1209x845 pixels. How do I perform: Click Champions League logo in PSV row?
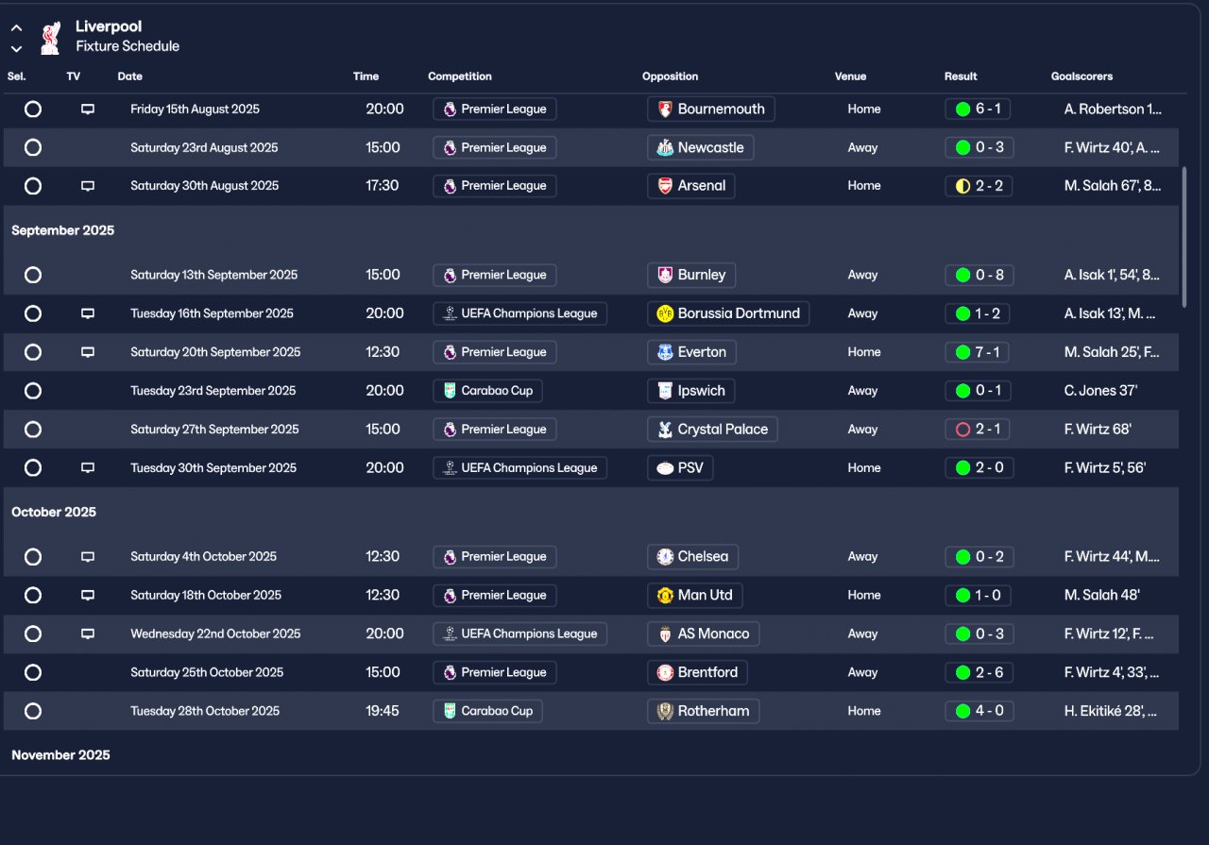coord(450,468)
